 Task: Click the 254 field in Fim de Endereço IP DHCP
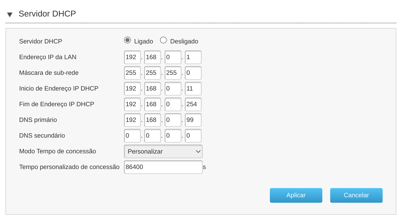[x=193, y=104]
